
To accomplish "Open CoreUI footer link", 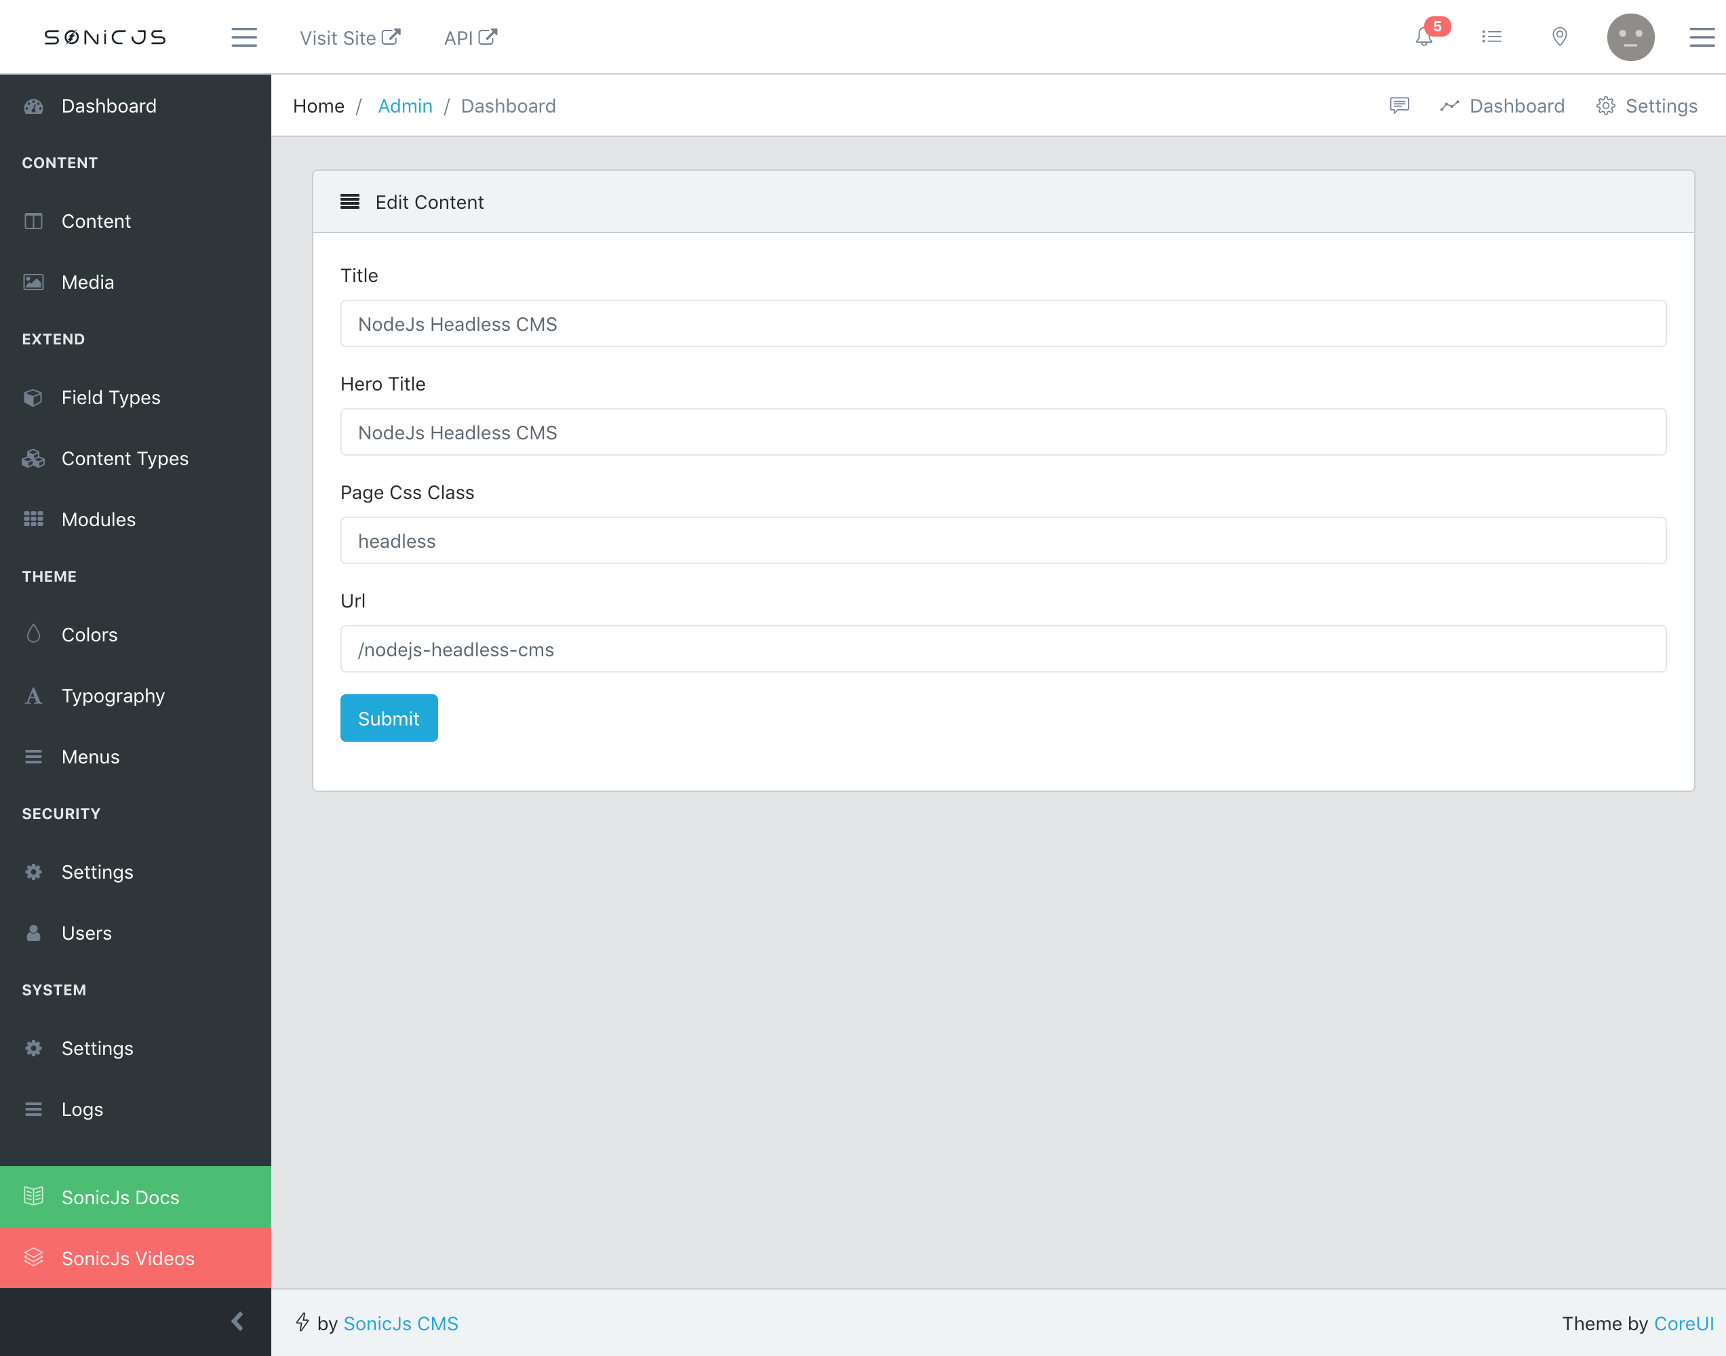I will [1684, 1323].
